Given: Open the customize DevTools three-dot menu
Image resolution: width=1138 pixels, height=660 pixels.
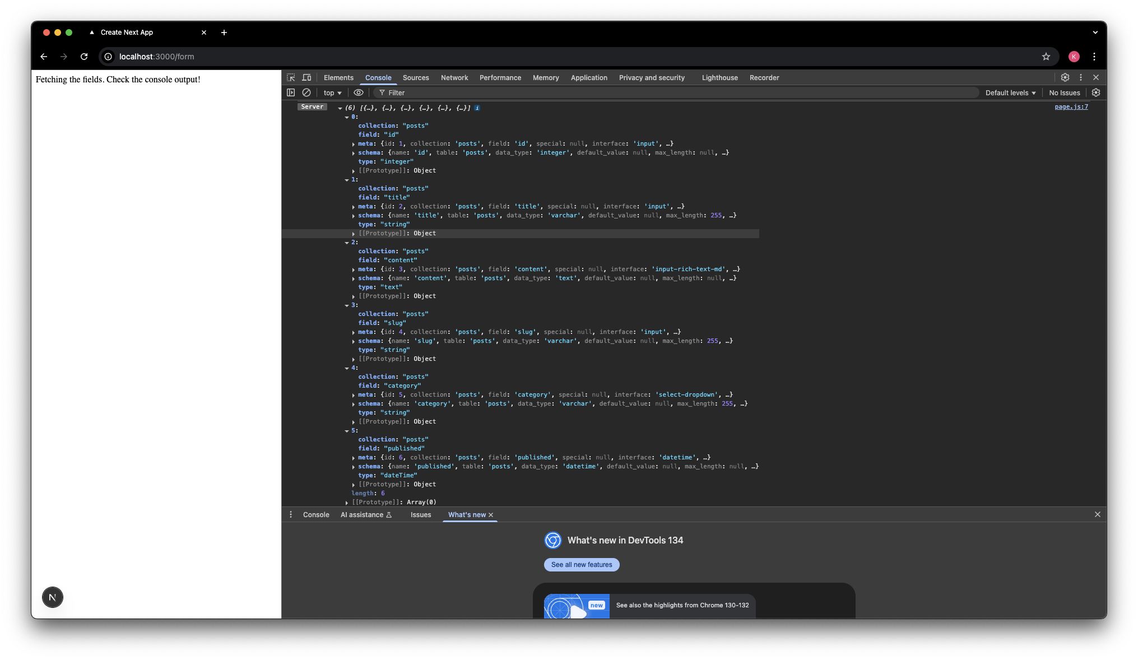Looking at the screenshot, I should click(x=1081, y=77).
